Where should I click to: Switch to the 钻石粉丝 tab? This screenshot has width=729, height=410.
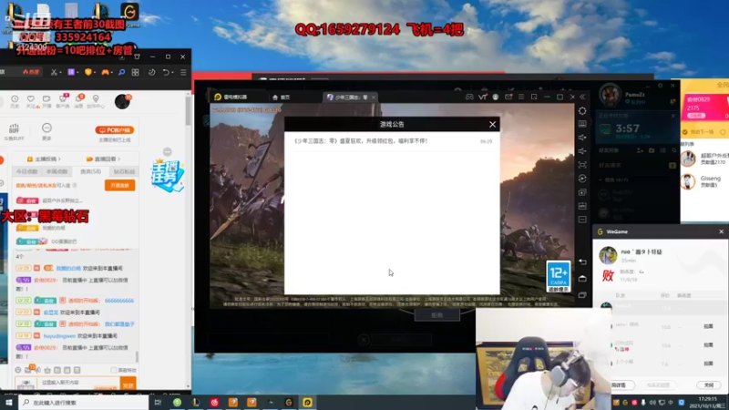pyautogui.click(x=124, y=171)
